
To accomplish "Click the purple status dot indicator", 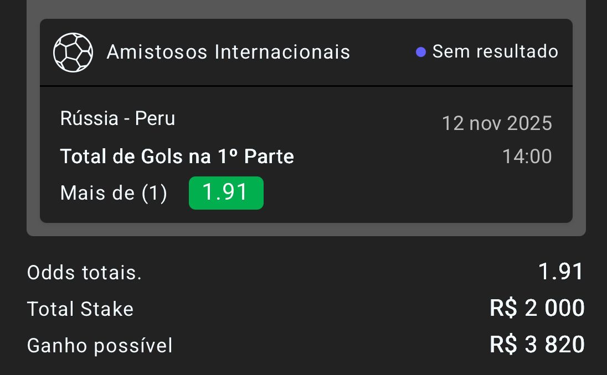I will point(421,53).
